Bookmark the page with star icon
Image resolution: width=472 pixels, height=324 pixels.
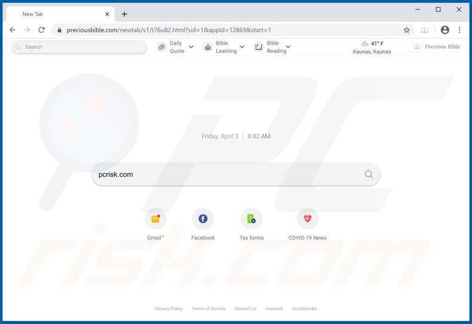pos(406,30)
